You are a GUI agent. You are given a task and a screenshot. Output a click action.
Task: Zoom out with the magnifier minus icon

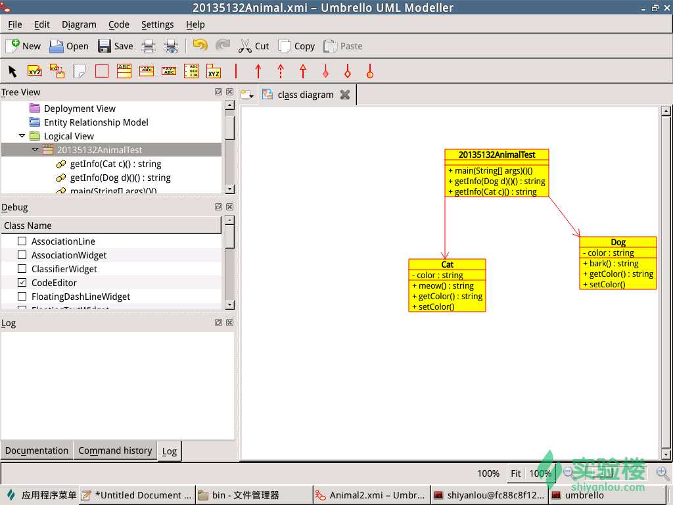pyautogui.click(x=569, y=472)
